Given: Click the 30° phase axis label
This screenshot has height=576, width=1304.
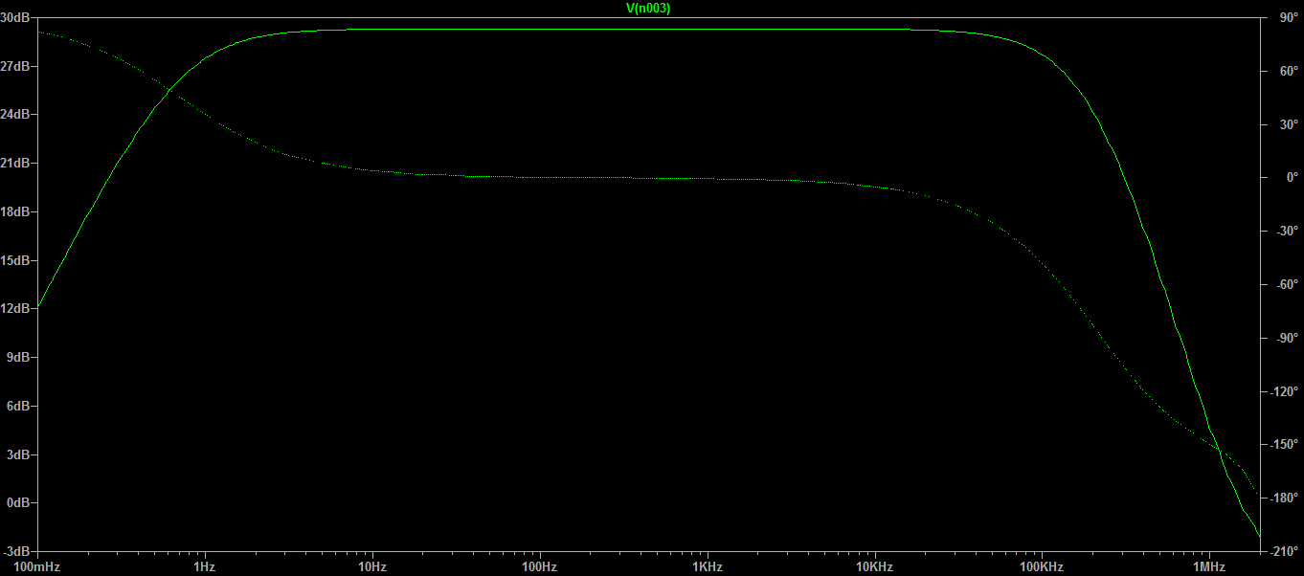Looking at the screenshot, I should click(x=1288, y=124).
